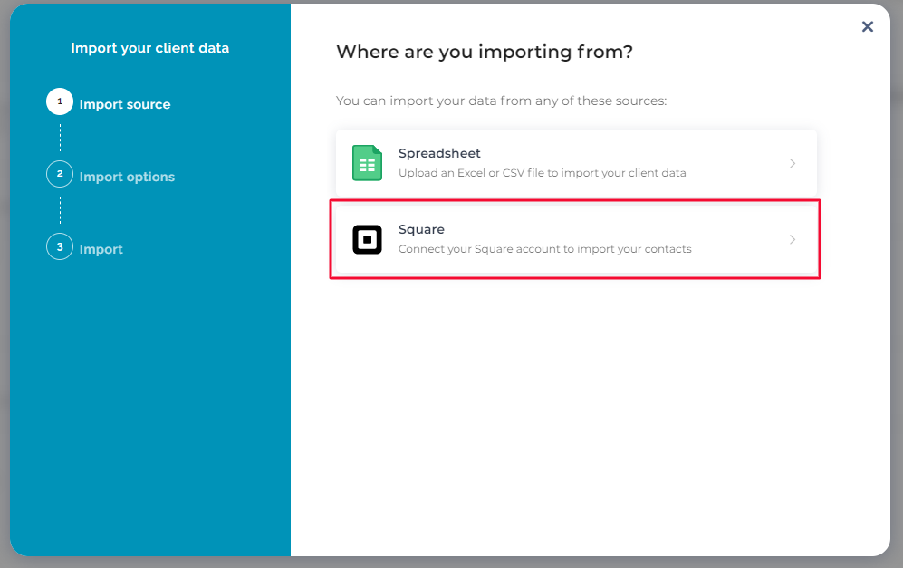Click 'Upload an Excel or CSV file' description

pos(542,173)
